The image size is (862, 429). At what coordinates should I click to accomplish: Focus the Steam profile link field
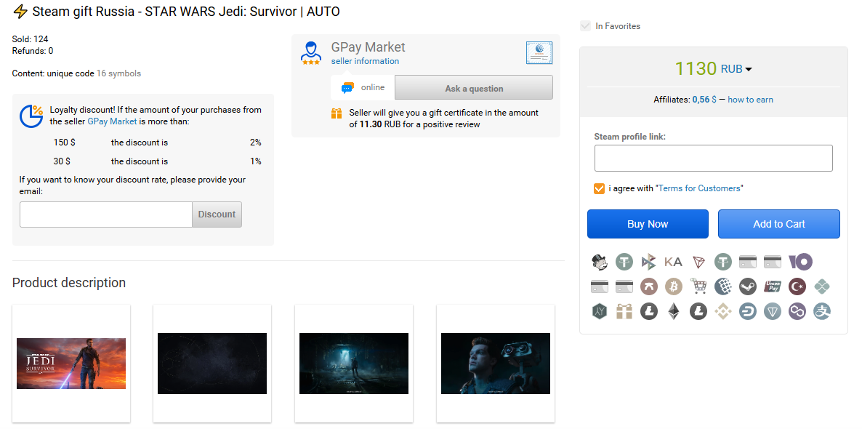pyautogui.click(x=714, y=159)
